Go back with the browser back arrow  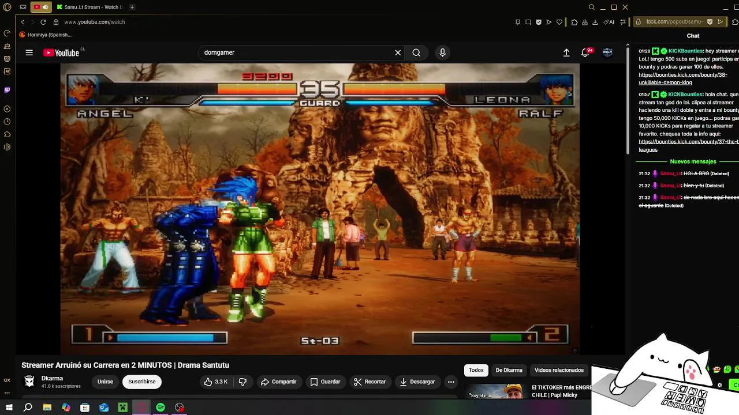point(23,22)
